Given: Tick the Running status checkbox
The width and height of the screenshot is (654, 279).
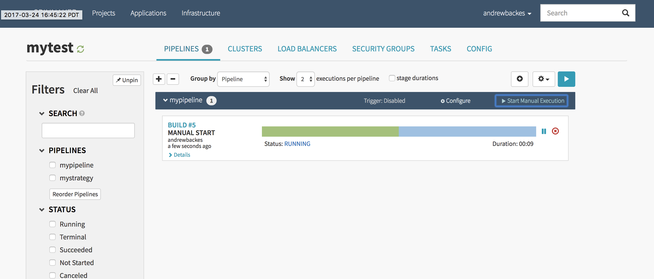Looking at the screenshot, I should pos(52,224).
